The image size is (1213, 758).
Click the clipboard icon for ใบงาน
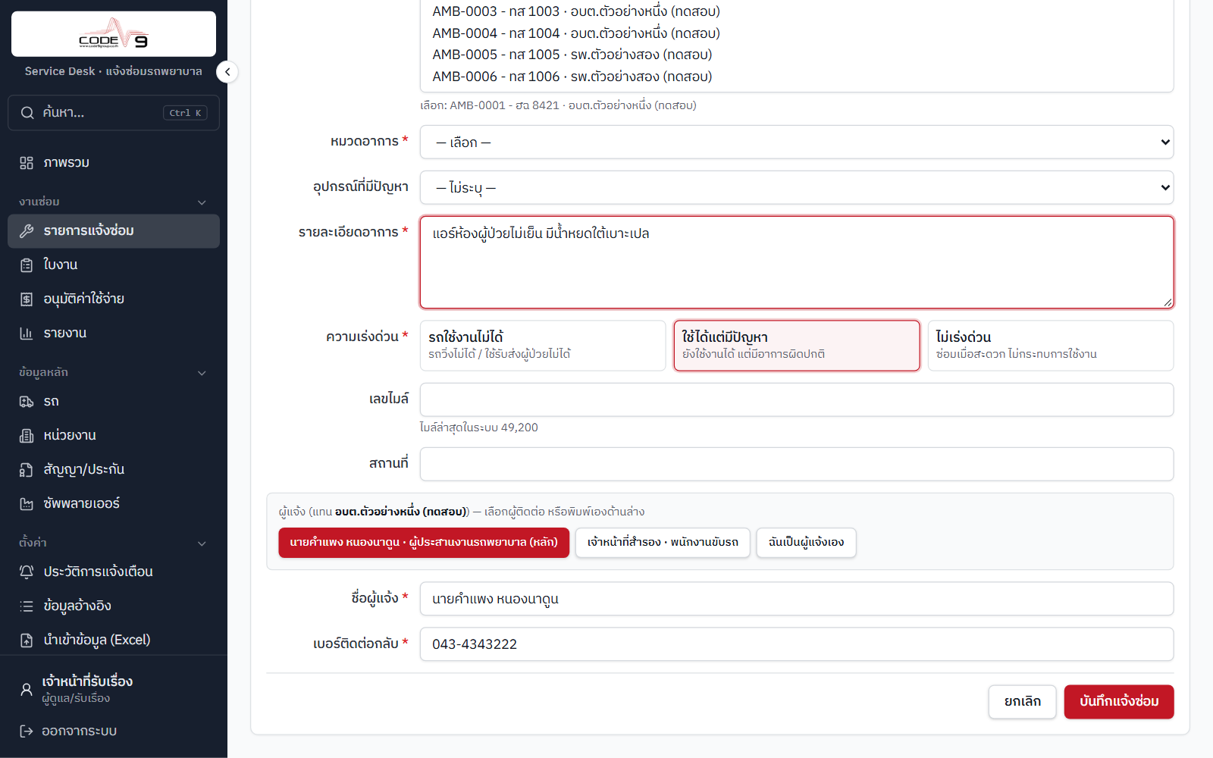pyautogui.click(x=27, y=265)
